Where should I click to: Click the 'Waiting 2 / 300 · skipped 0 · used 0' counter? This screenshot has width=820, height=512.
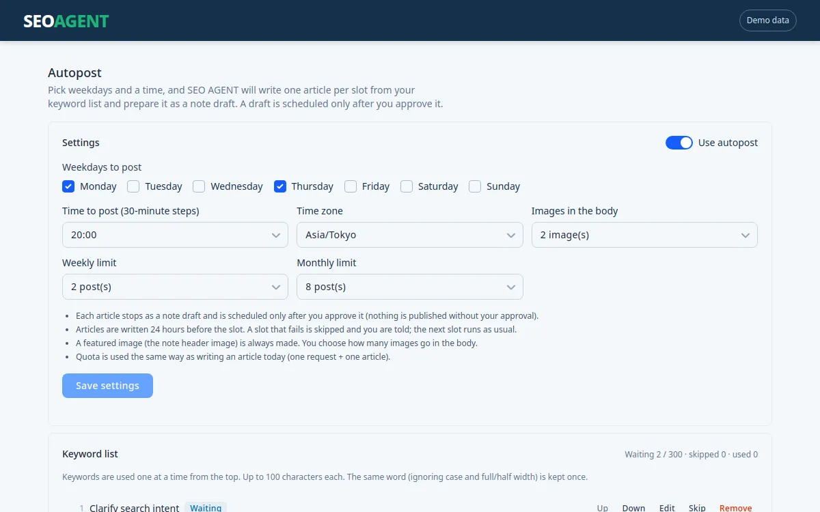pos(691,455)
